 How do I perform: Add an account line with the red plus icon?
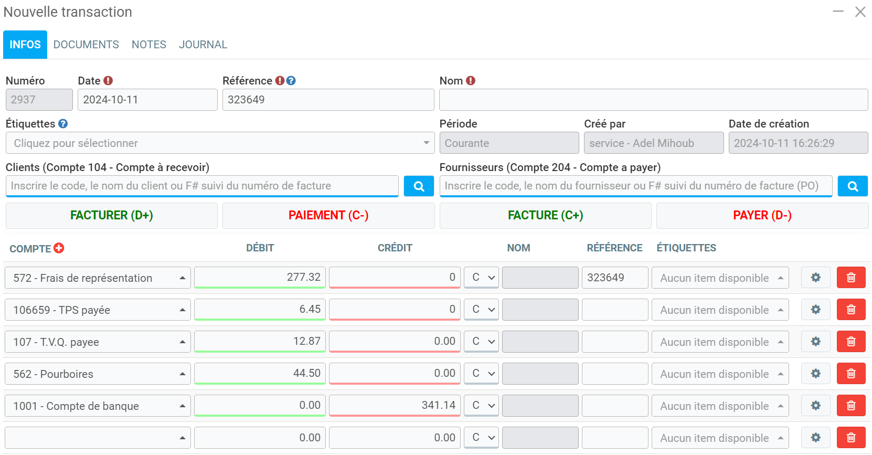[x=59, y=248]
